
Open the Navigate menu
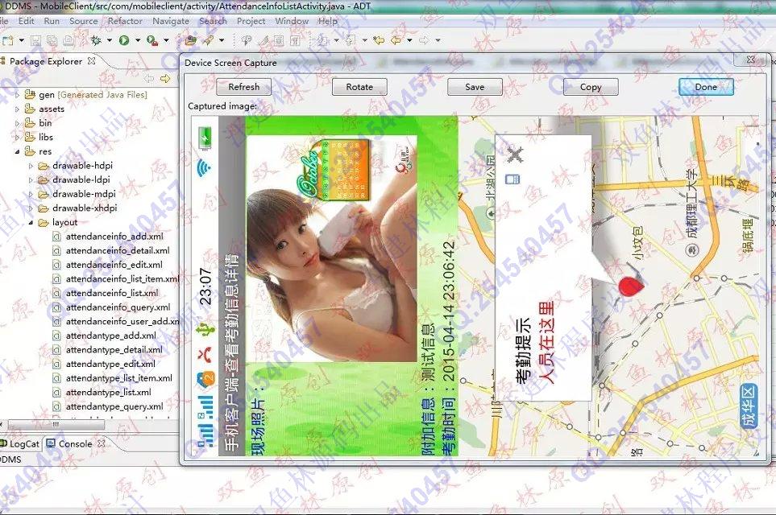(171, 21)
